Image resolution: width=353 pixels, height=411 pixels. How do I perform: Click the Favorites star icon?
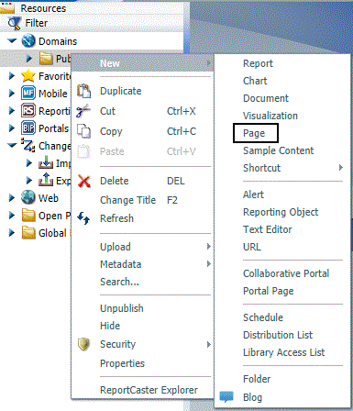[x=28, y=76]
